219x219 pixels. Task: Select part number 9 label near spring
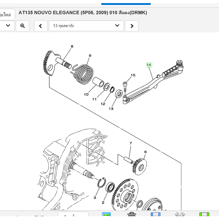pyautogui.click(x=90, y=56)
